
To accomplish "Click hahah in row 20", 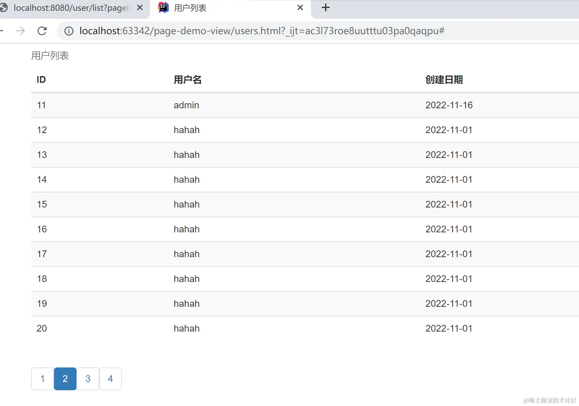I will tap(187, 329).
